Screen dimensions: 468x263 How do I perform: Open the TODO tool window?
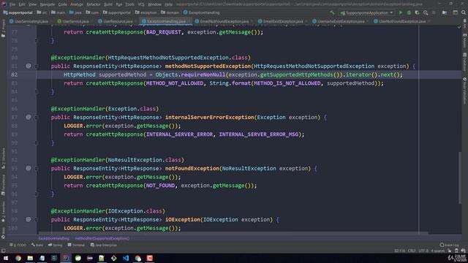18,245
